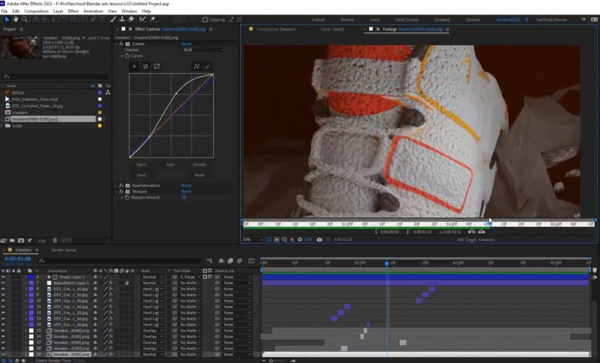
Task: Switch to the Render Queue tab
Action: [x=64, y=250]
